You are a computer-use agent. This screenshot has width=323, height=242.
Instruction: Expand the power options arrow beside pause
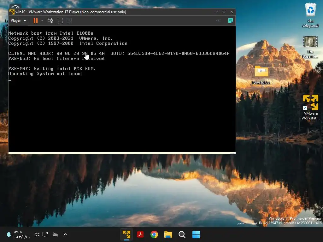[42, 20]
